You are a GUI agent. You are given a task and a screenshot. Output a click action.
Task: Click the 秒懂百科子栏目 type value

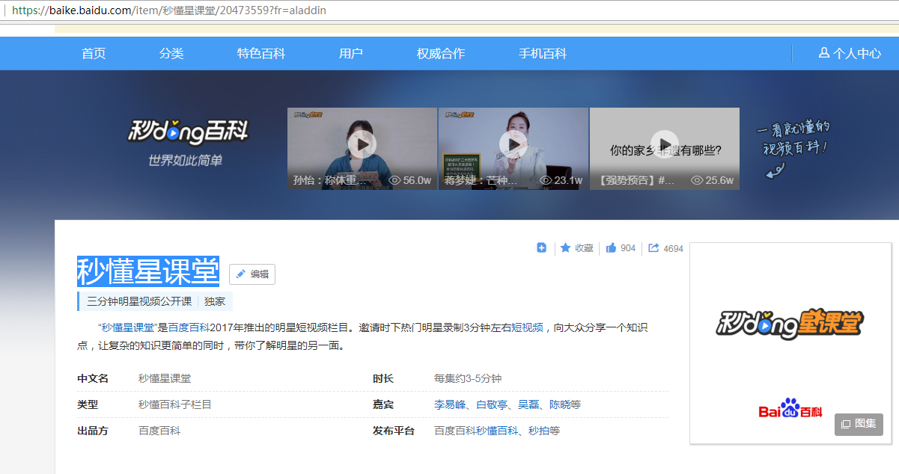[175, 404]
